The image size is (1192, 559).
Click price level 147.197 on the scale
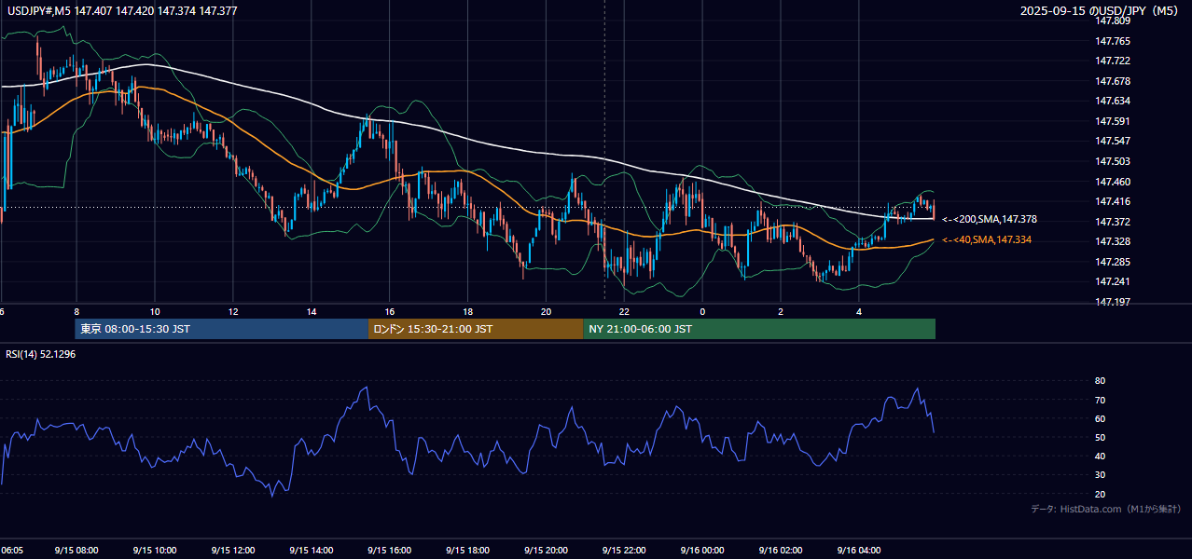point(1112,302)
